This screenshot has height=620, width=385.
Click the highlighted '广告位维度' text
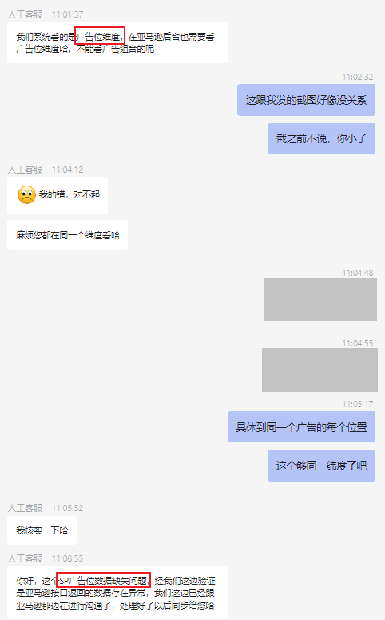pos(100,35)
